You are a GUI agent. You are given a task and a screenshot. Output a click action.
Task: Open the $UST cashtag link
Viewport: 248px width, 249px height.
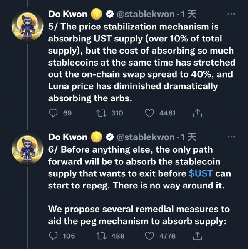click(201, 173)
